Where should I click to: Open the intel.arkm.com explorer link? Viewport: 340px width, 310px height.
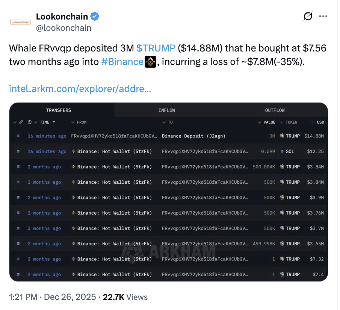click(80, 88)
